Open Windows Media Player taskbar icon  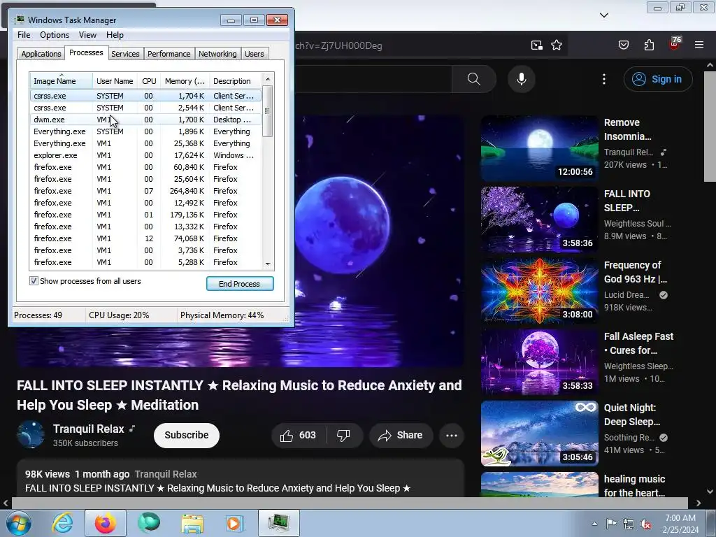pos(234,523)
